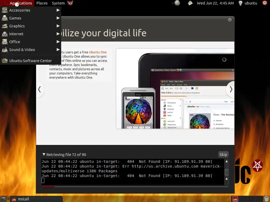Click the Applications menu in top panel
The height and width of the screenshot is (202, 270).
pos(17,3)
